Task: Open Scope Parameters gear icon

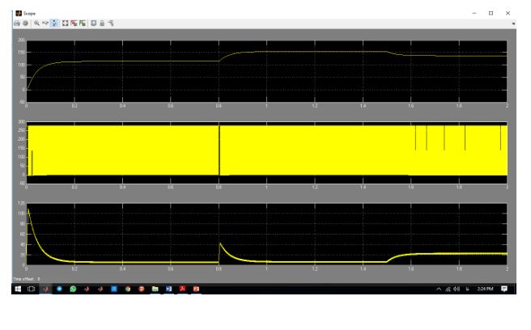Action: click(x=25, y=23)
